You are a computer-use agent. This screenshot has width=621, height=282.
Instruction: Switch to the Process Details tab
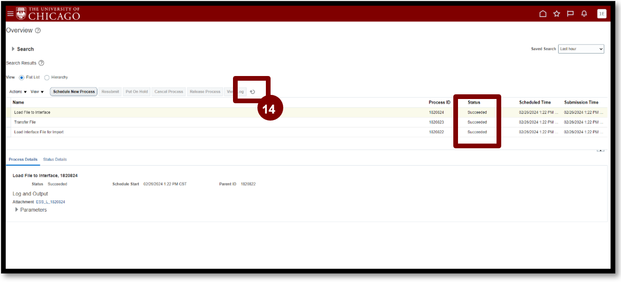[x=23, y=160]
